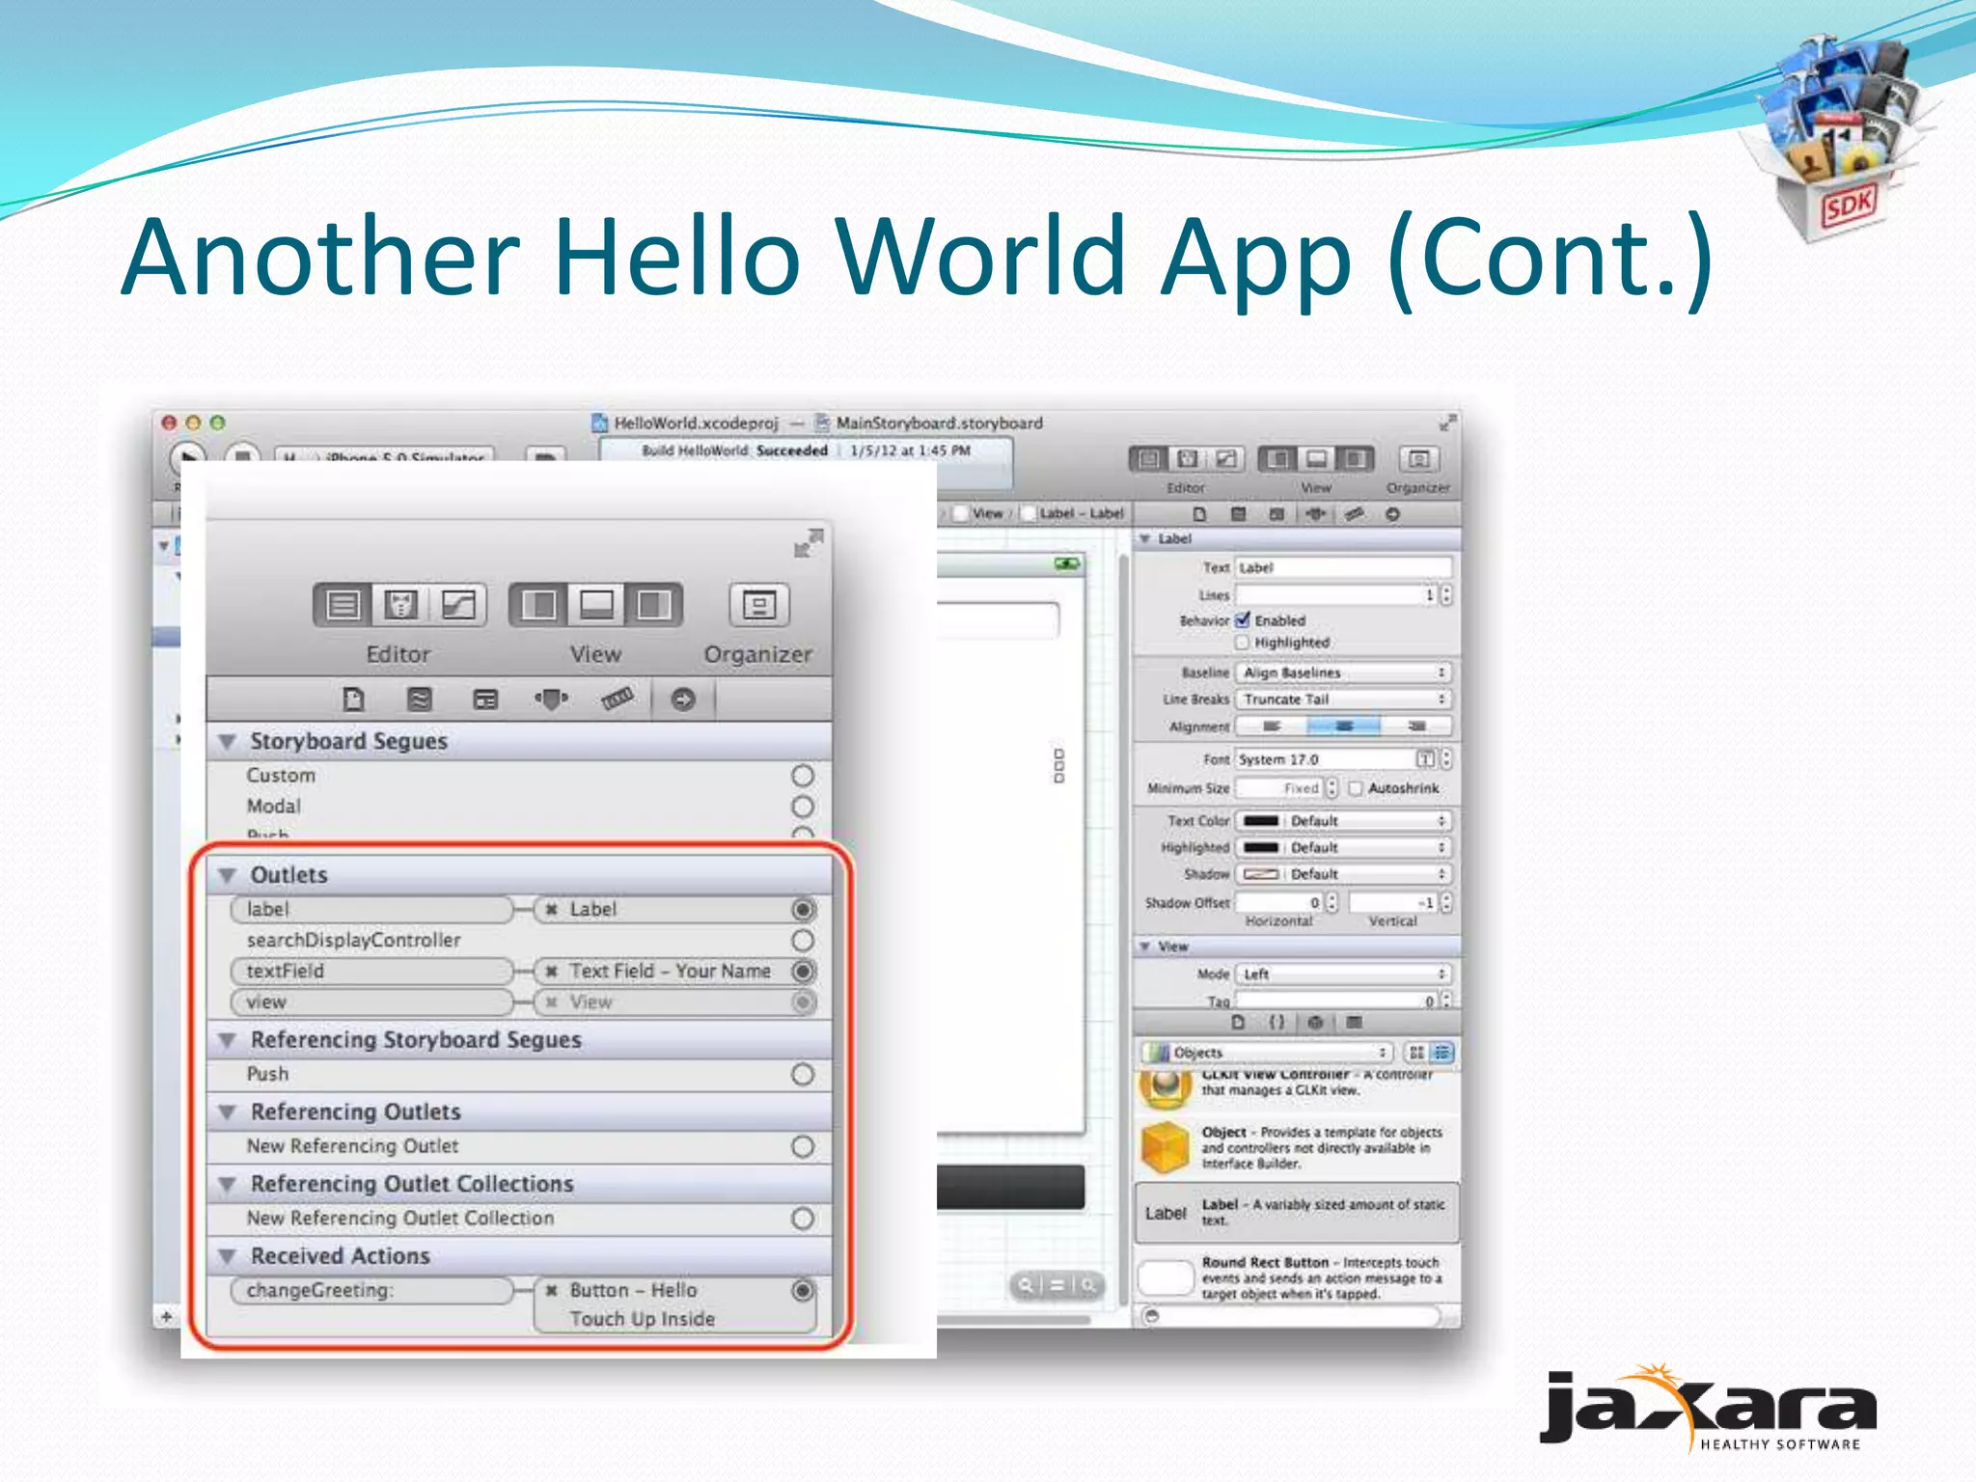Disconnect the Label outlet with its x
Viewport: 1976px width, 1482px height.
coord(552,910)
